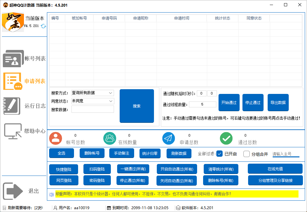Click the teal 在线数量 group icon
The height and width of the screenshot is (212, 307).
pos(110,139)
